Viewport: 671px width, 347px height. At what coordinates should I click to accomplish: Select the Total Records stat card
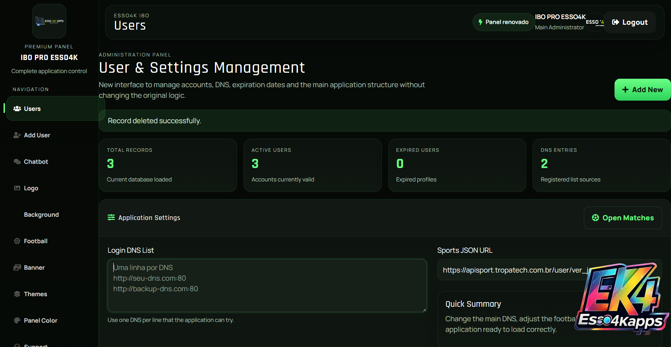point(168,165)
